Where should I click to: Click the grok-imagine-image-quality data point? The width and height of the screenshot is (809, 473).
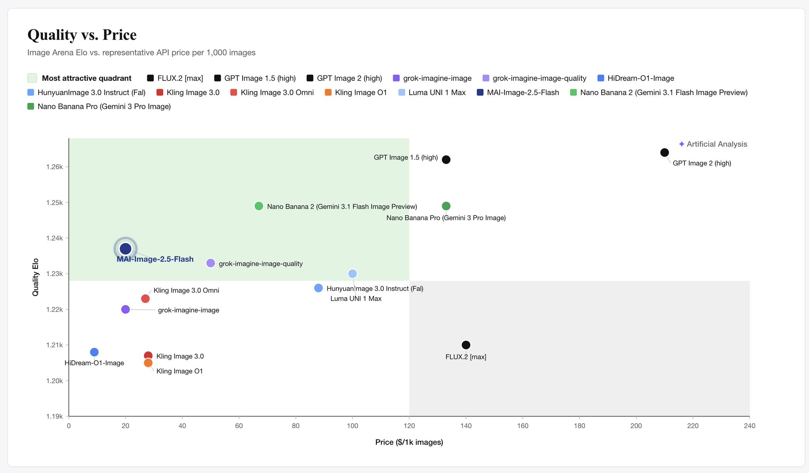pos(211,263)
